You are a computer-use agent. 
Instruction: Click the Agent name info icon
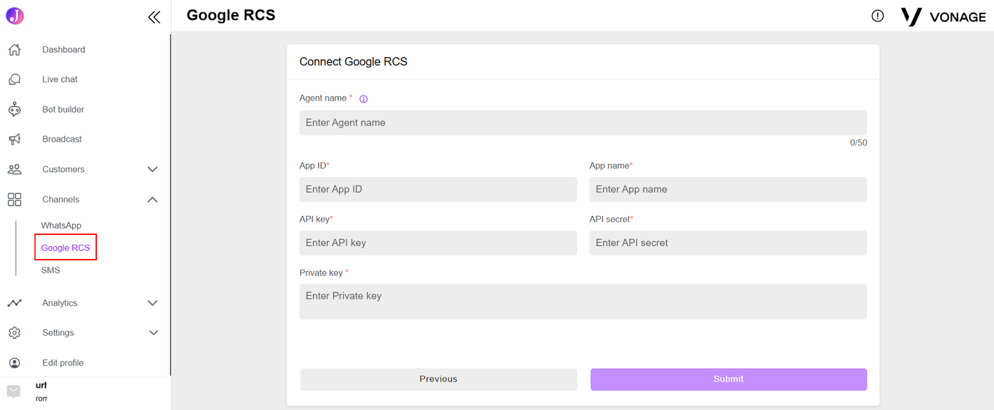[x=363, y=99]
